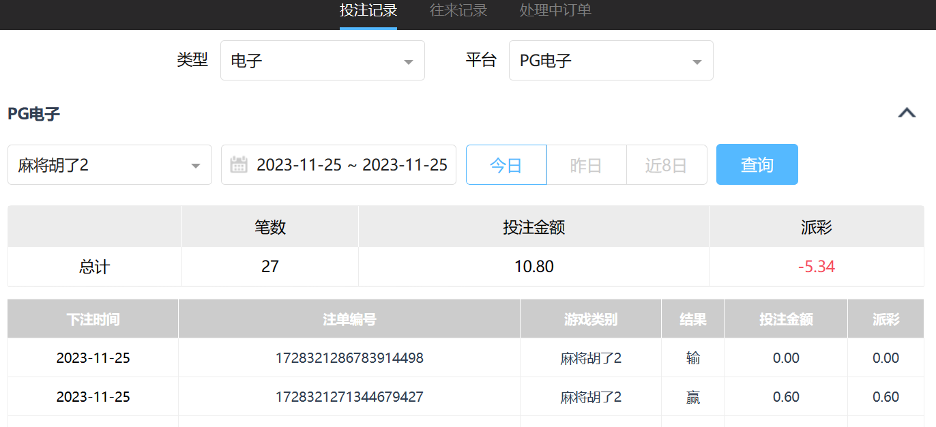The width and height of the screenshot is (936, 427).
Task: Click the 0.00 bet amount in 输 row
Action: (786, 358)
